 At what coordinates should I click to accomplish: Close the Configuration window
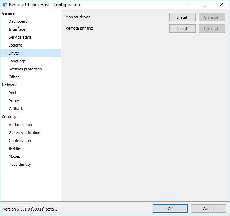(x=221, y=5)
